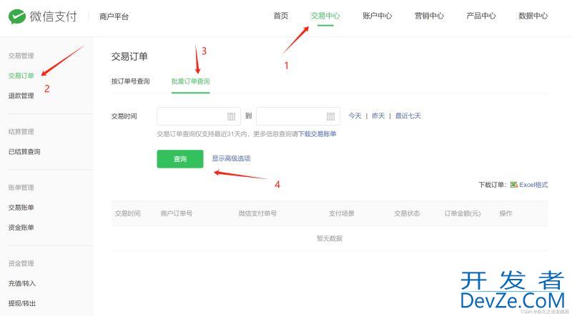Open calendar picker for end transaction time
Screen dimensions: 572x316
coord(330,116)
